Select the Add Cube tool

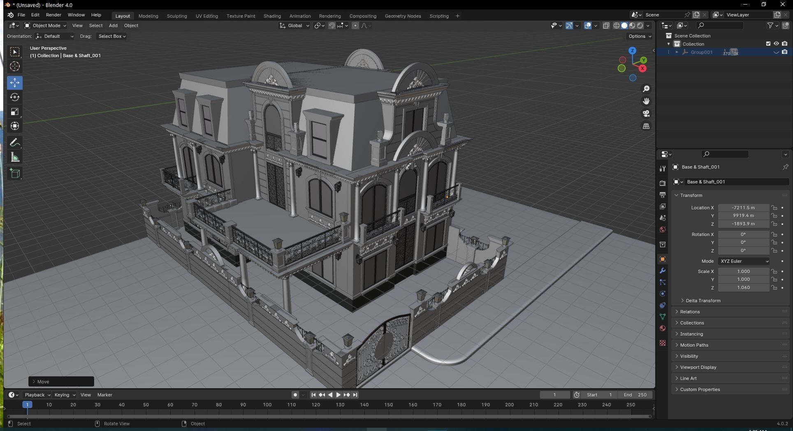[x=15, y=174]
